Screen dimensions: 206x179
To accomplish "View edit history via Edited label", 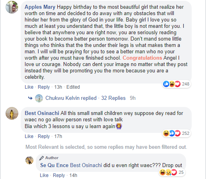I will pyautogui.click(x=73, y=87).
